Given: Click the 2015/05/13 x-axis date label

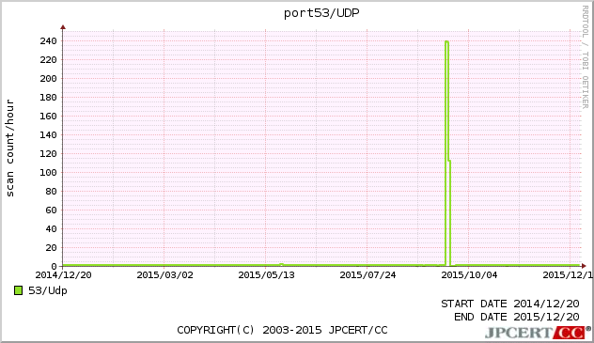Looking at the screenshot, I should (266, 274).
